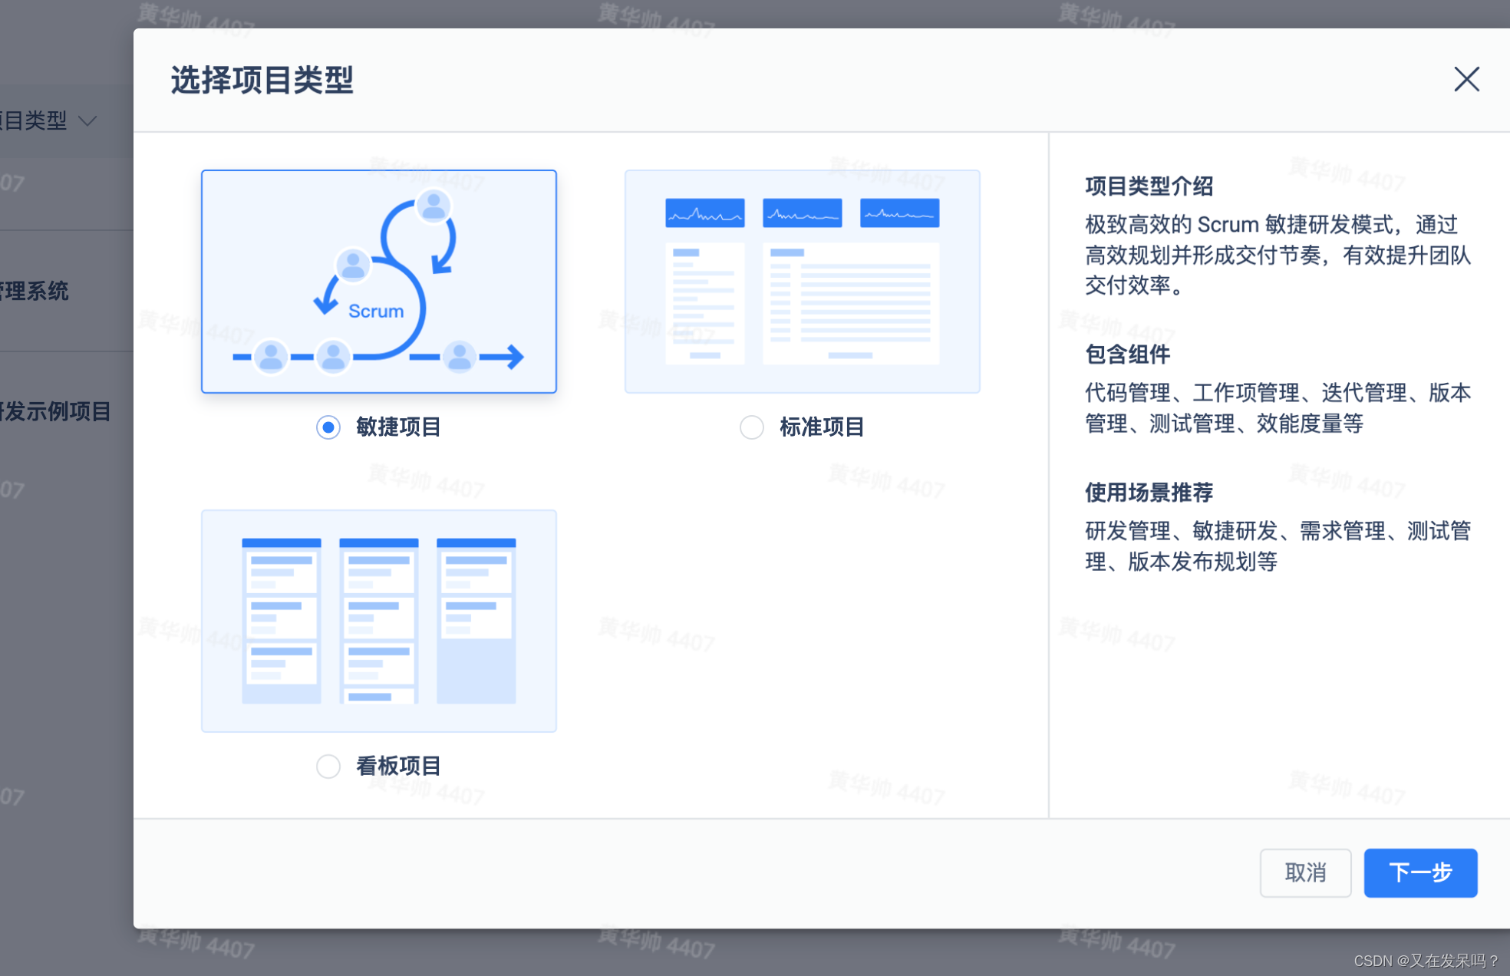Select the 标准项目 radio button
The image size is (1510, 976).
[752, 427]
